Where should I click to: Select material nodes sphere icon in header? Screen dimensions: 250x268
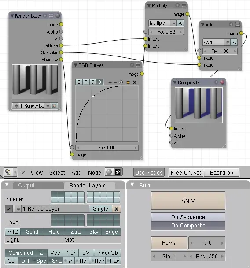109,172
